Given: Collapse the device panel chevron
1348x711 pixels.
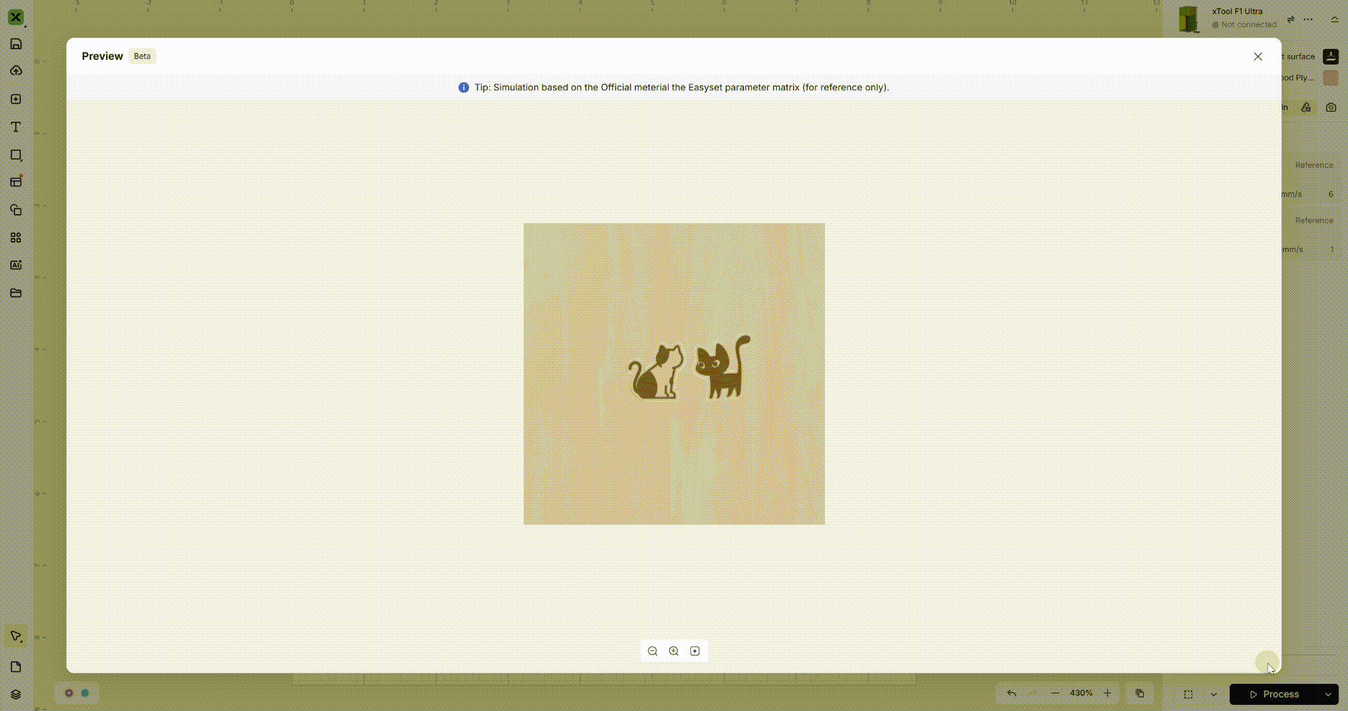Looking at the screenshot, I should (1334, 19).
